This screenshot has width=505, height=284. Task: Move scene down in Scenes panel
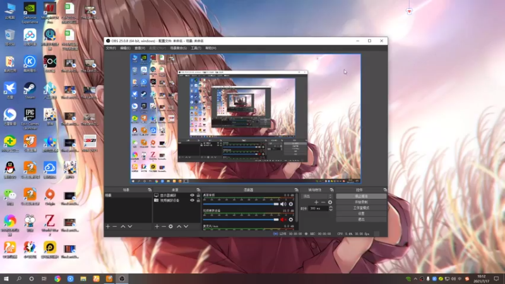130,227
